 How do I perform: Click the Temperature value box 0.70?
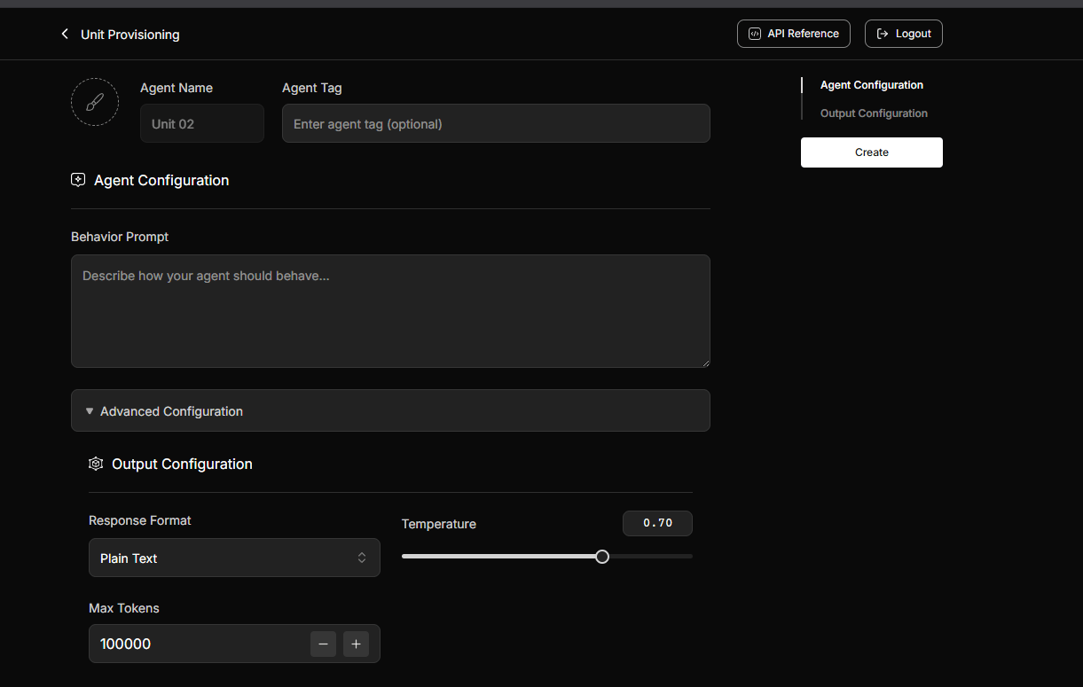coord(657,523)
